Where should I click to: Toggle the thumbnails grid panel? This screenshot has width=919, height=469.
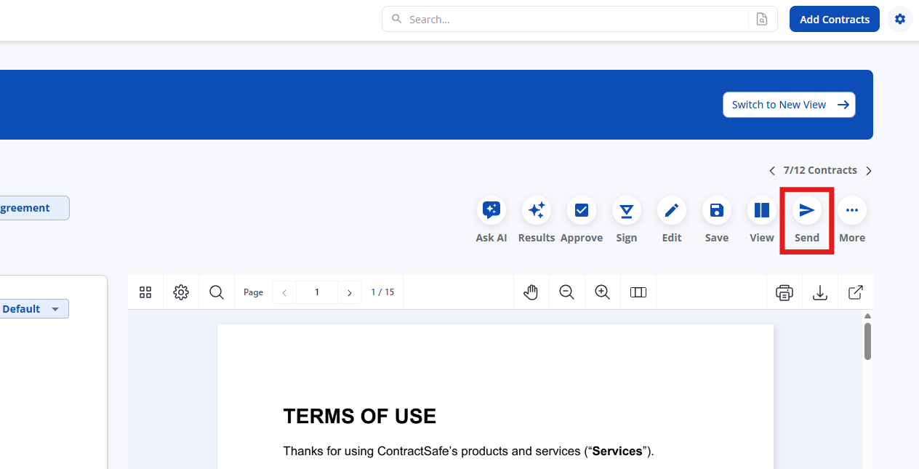[145, 292]
